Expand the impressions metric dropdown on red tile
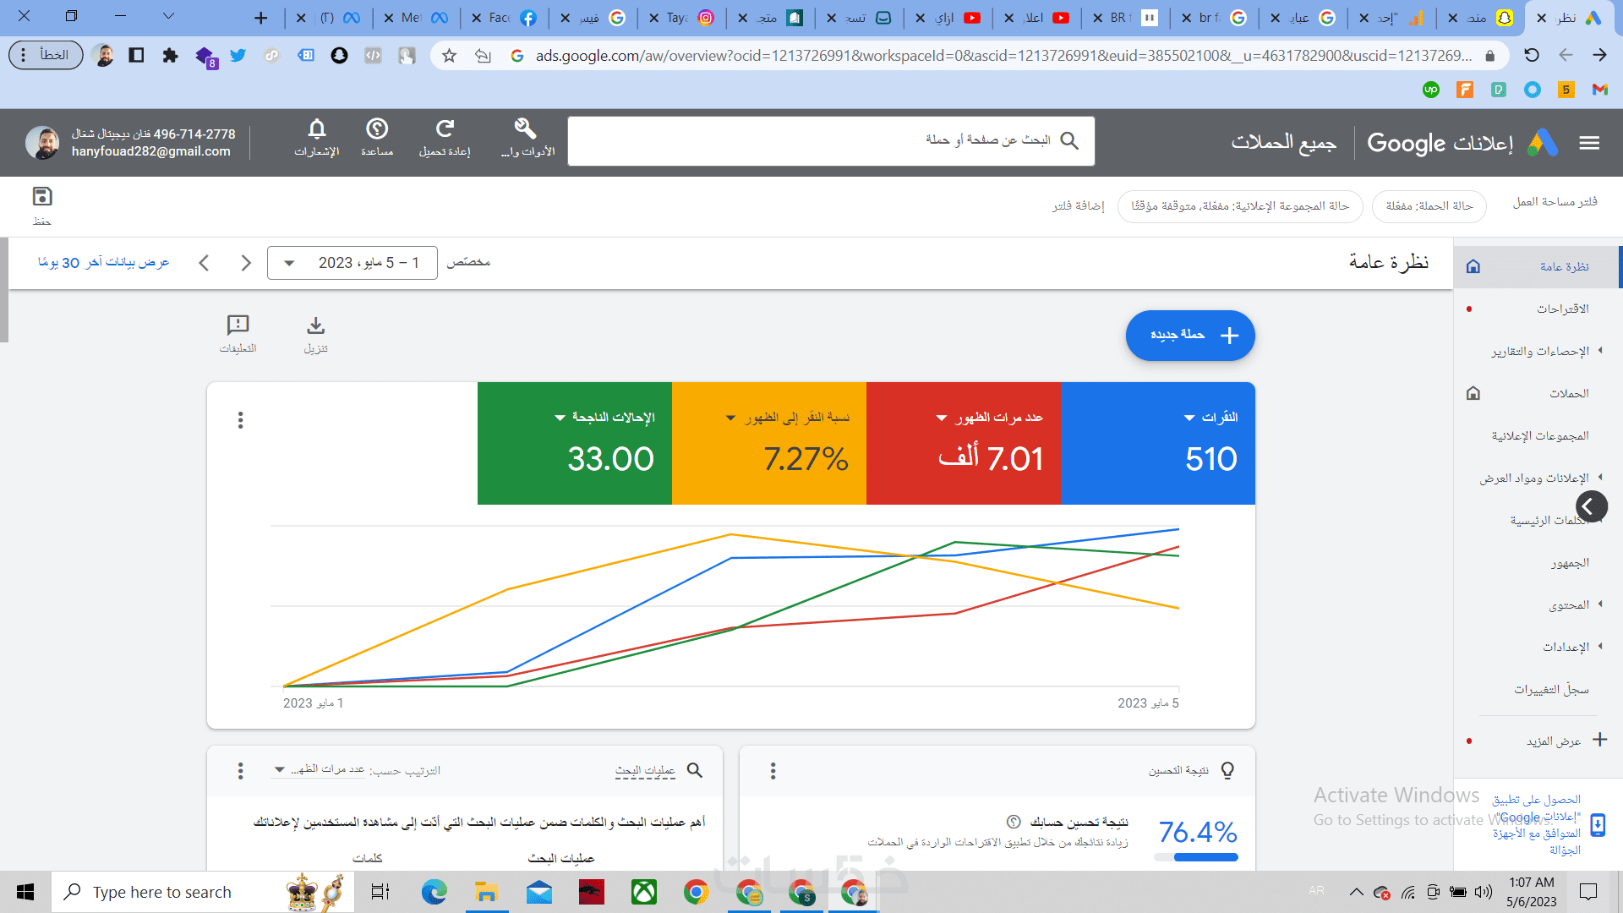Screen dimensions: 1623x913 (942, 418)
